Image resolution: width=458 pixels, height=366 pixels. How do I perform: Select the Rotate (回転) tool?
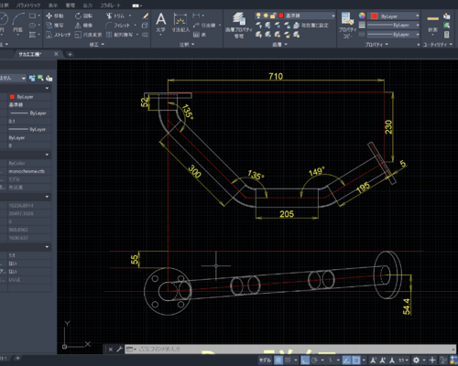[84, 16]
